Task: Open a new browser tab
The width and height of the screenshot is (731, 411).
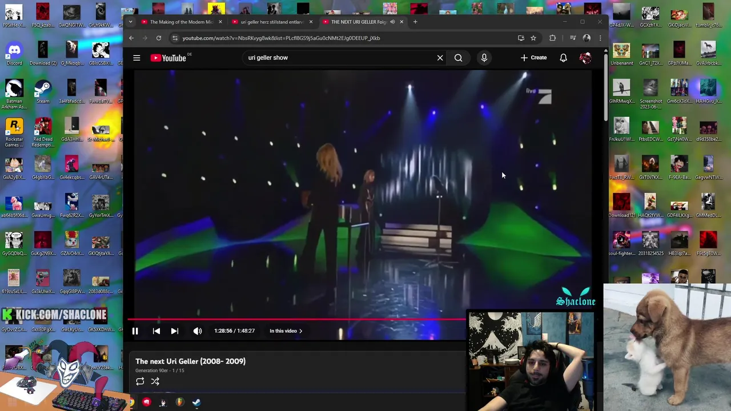Action: coord(415,22)
